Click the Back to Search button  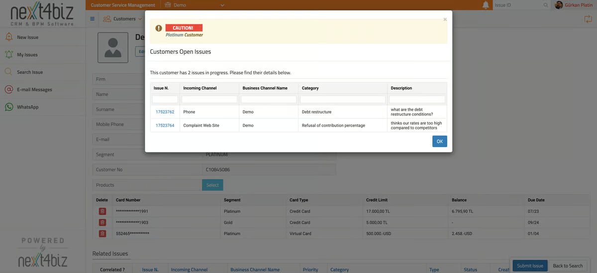568,266
